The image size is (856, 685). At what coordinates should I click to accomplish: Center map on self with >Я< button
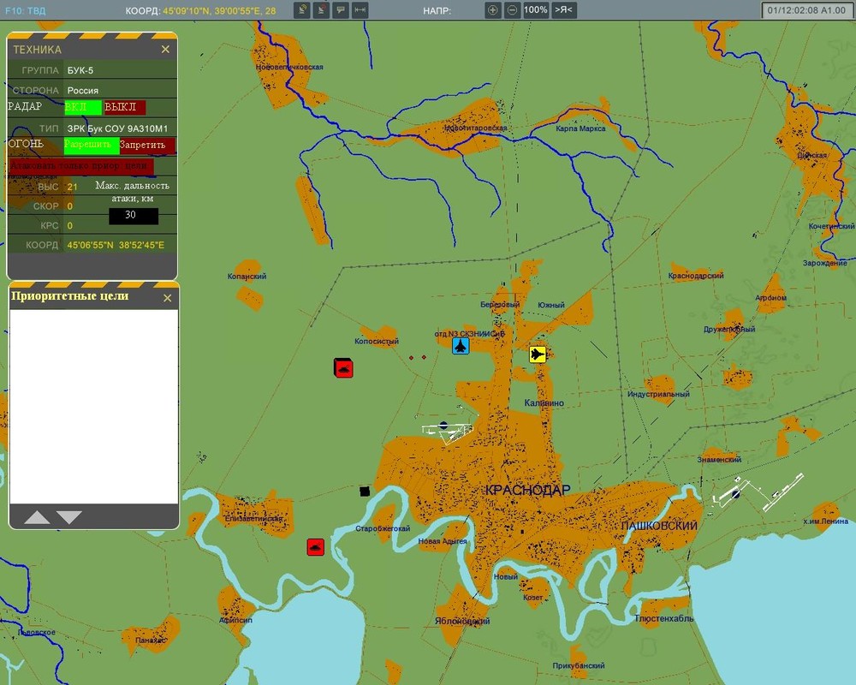[x=564, y=9]
